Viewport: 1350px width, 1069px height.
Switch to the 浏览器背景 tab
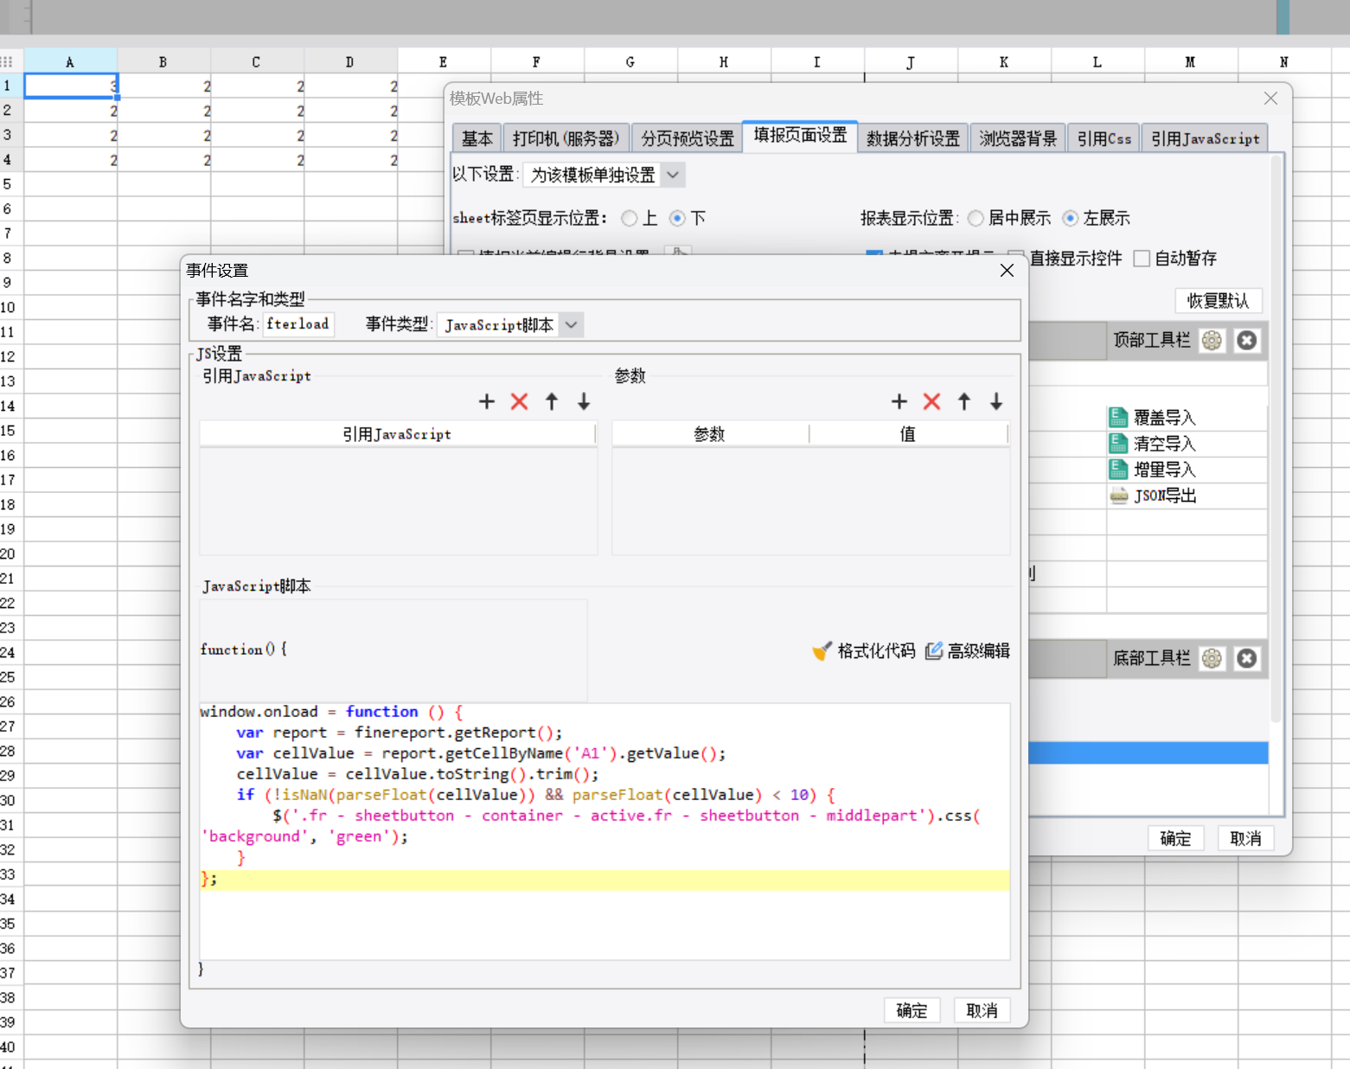(1018, 138)
